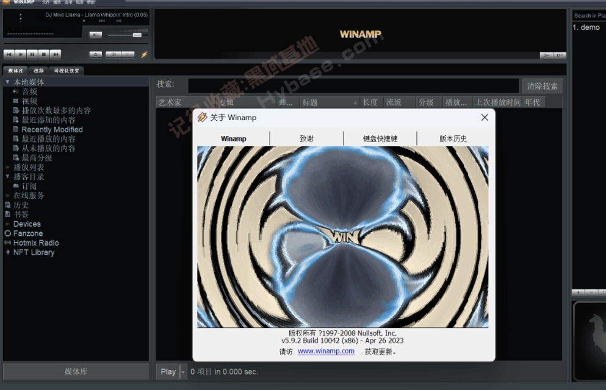Open 订阅 under 播客目录
Screen dimensions: 606x390
(29, 186)
